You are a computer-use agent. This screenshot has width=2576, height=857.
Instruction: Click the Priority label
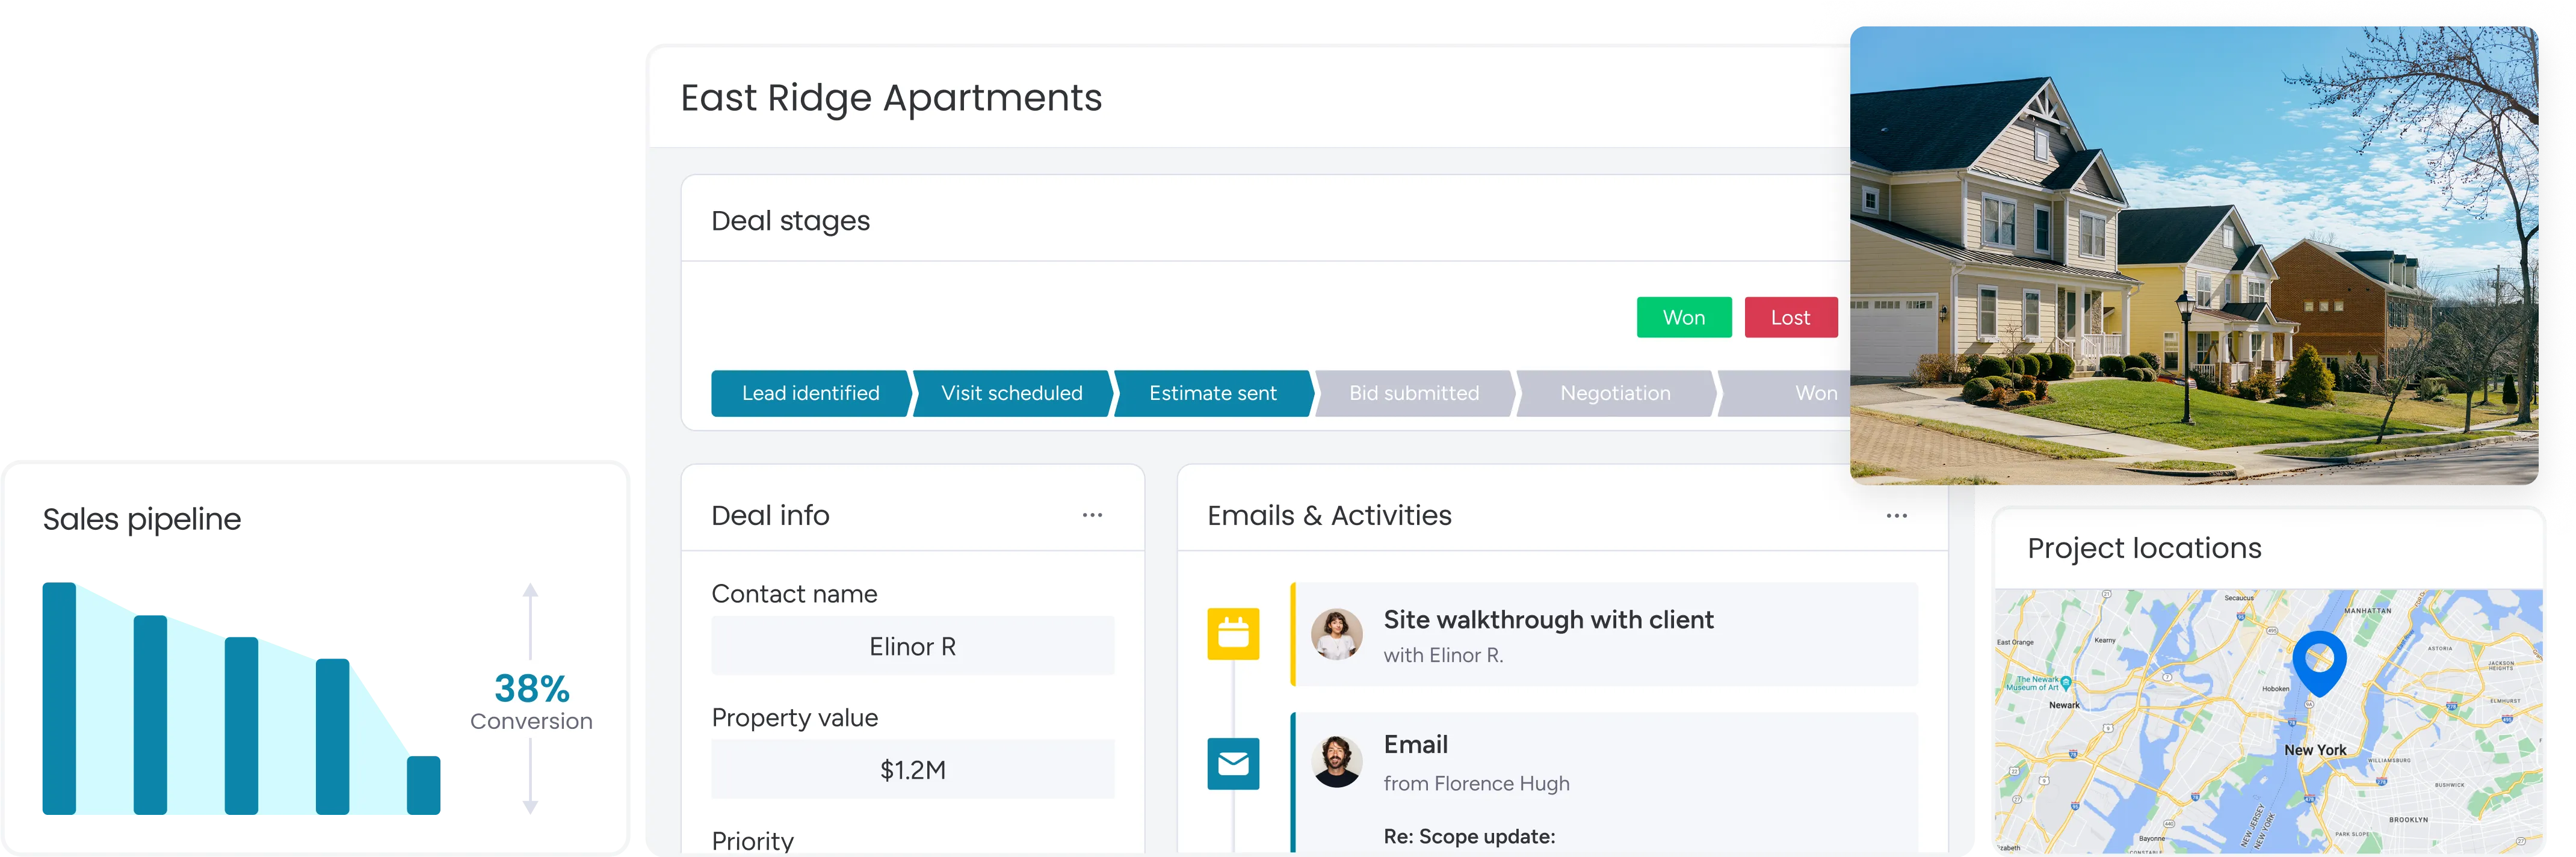click(x=752, y=841)
